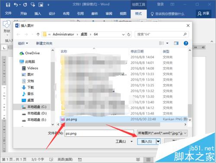This screenshot has width=216, height=163.
Task: Click the 插入(S) button
Action: coord(146,141)
